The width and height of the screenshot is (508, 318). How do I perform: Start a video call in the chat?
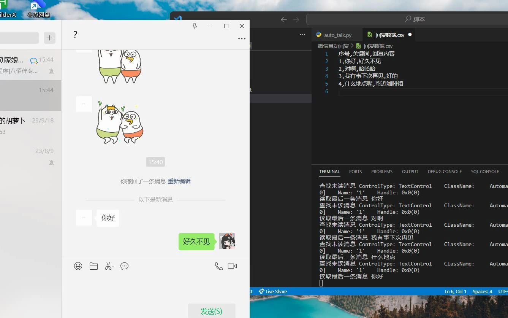(x=232, y=266)
